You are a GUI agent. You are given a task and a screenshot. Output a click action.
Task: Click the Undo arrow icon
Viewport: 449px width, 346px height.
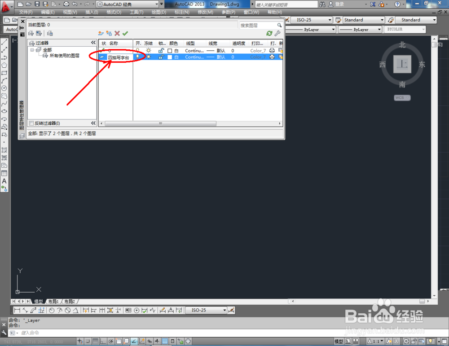pos(75,4)
